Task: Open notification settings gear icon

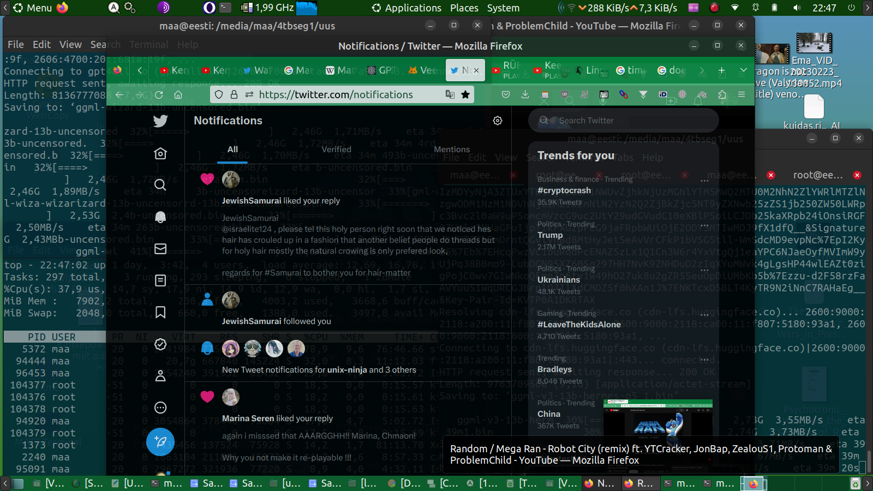Action: [x=498, y=121]
